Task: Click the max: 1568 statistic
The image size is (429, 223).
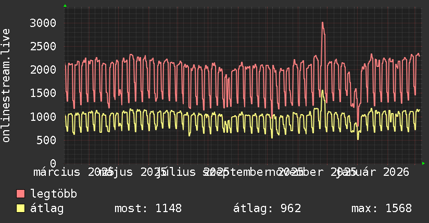Action: pos(382,208)
